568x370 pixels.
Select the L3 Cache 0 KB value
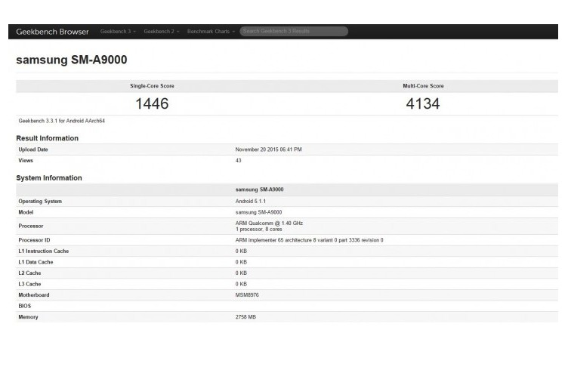[241, 284]
